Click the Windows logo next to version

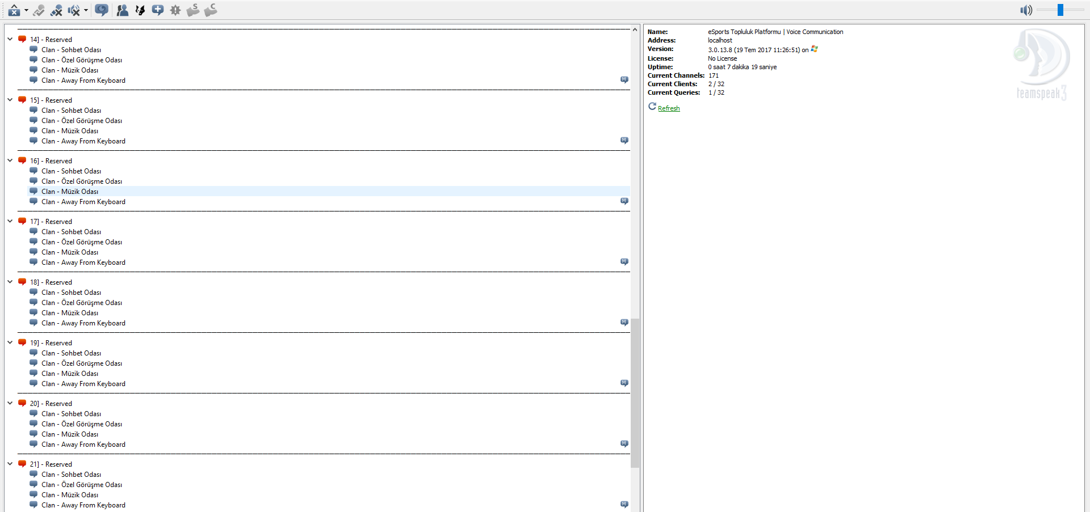(814, 49)
